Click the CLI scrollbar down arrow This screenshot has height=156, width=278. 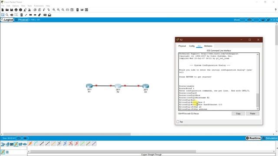[x=258, y=109]
